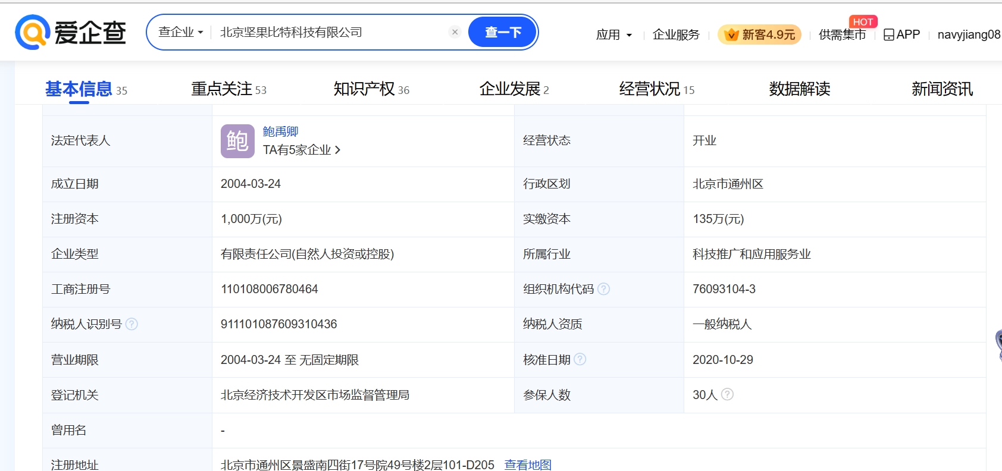The width and height of the screenshot is (1002, 471).
Task: Open the navyjiang08 user account
Action: [x=969, y=34]
